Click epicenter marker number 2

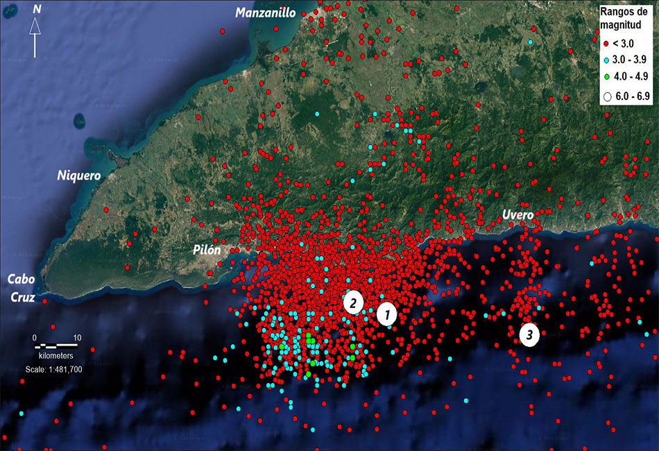click(353, 302)
